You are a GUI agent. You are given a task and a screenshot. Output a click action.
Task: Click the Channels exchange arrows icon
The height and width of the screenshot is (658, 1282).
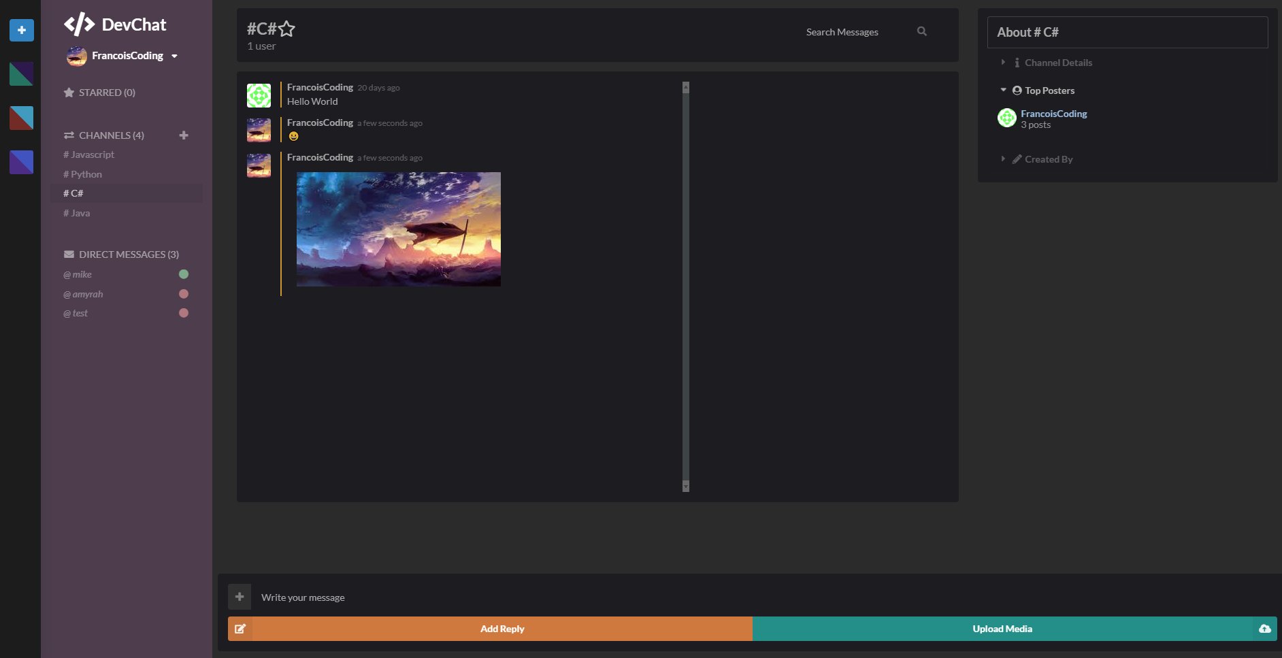pyautogui.click(x=69, y=135)
